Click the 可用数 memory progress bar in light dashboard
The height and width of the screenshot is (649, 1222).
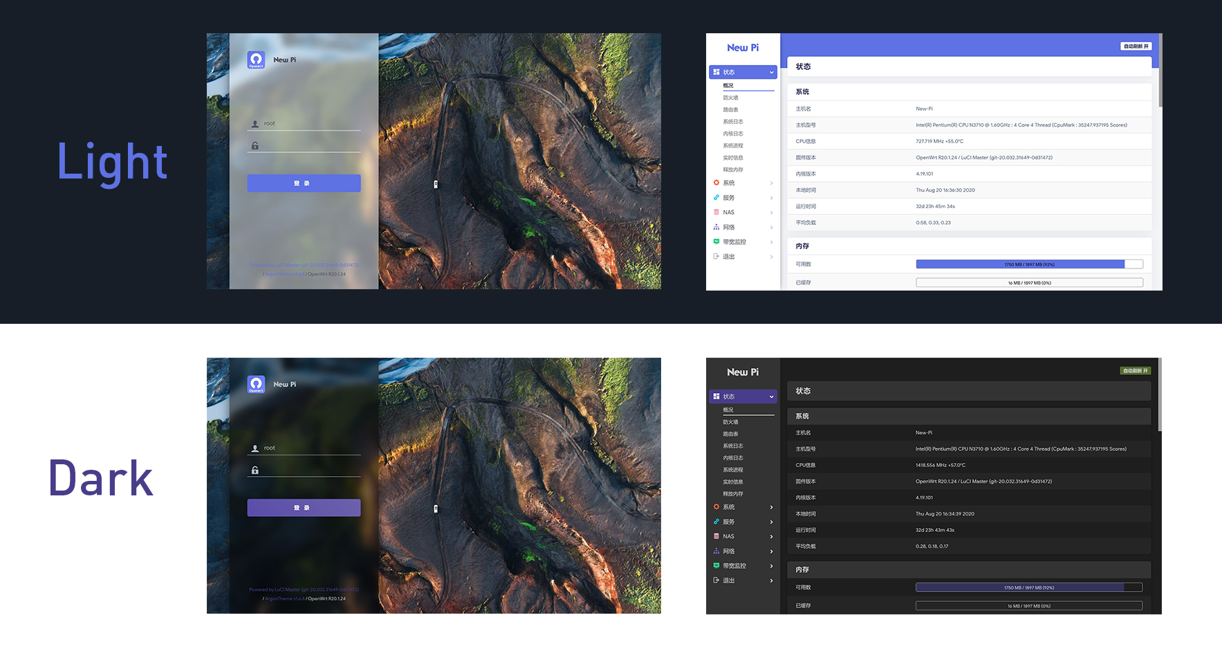[1029, 264]
